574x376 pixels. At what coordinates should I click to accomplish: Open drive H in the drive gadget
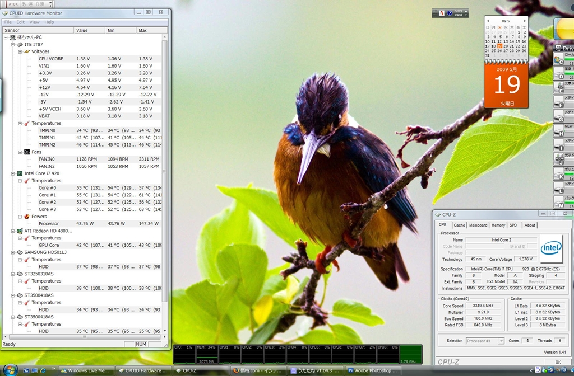point(559,130)
